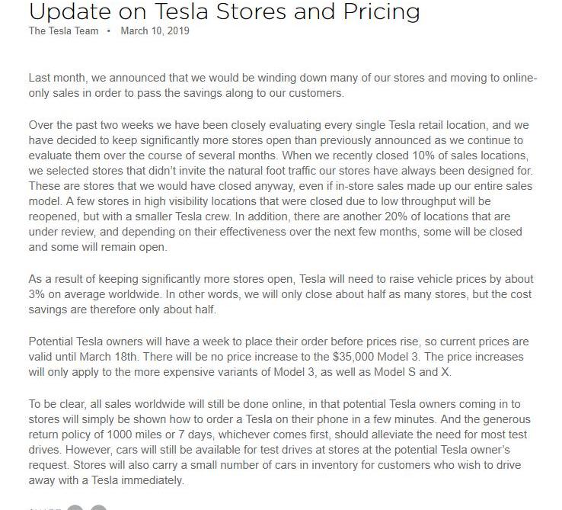Click the paragraph starting "To be clear, all sales"
This screenshot has height=510, width=562.
click(x=282, y=442)
